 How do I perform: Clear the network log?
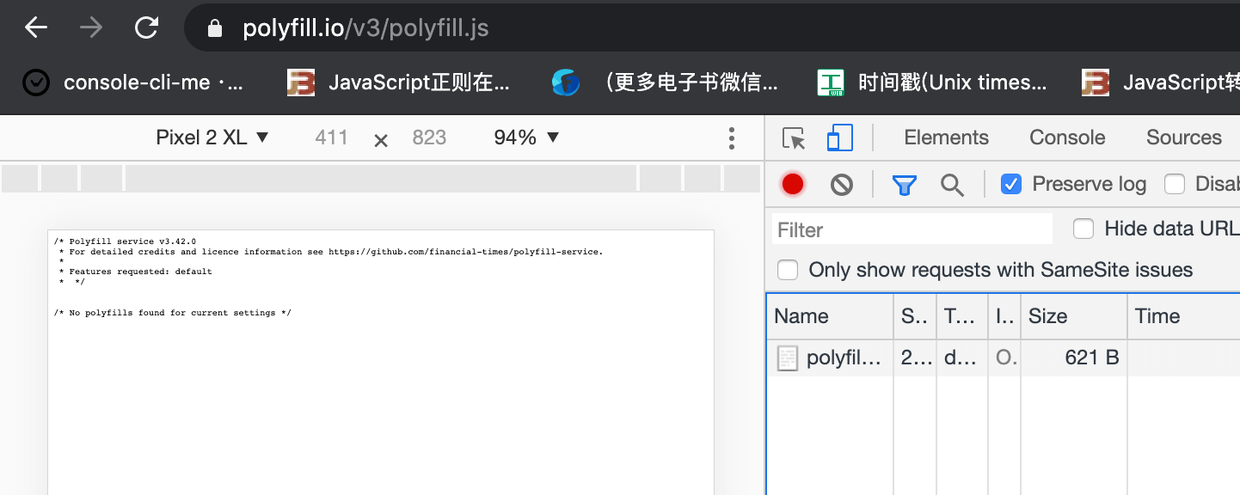(x=842, y=184)
